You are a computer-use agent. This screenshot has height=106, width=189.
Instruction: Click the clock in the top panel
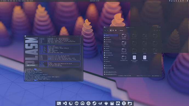click(94, 1)
